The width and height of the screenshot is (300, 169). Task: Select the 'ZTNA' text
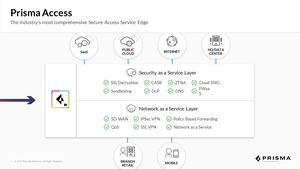[x=180, y=83]
